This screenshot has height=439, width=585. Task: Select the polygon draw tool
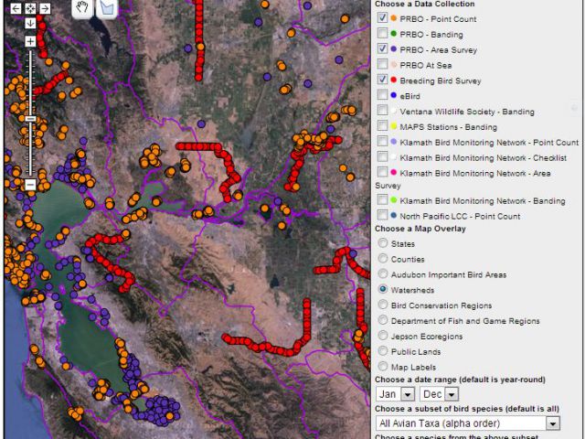(107, 7)
